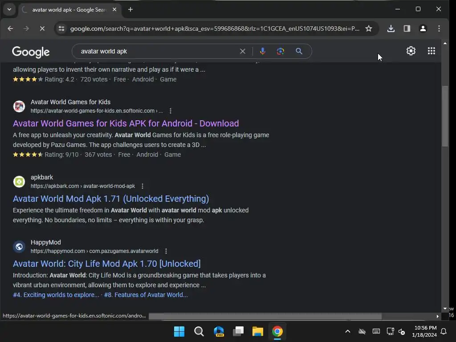
Task: Click the Chrome taskbar icon
Action: pos(277,331)
